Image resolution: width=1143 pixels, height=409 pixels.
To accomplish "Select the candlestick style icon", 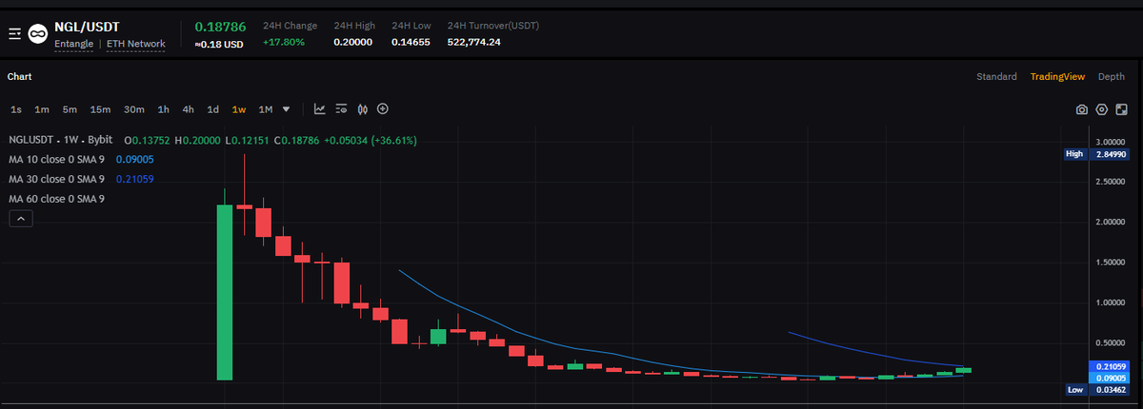I will pyautogui.click(x=362, y=108).
